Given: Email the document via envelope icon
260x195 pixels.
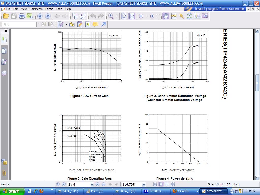Looking at the screenshot, I should tap(29, 16).
